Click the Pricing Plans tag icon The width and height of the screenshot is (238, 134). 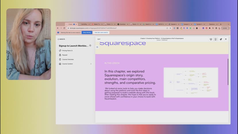pos(60,51)
